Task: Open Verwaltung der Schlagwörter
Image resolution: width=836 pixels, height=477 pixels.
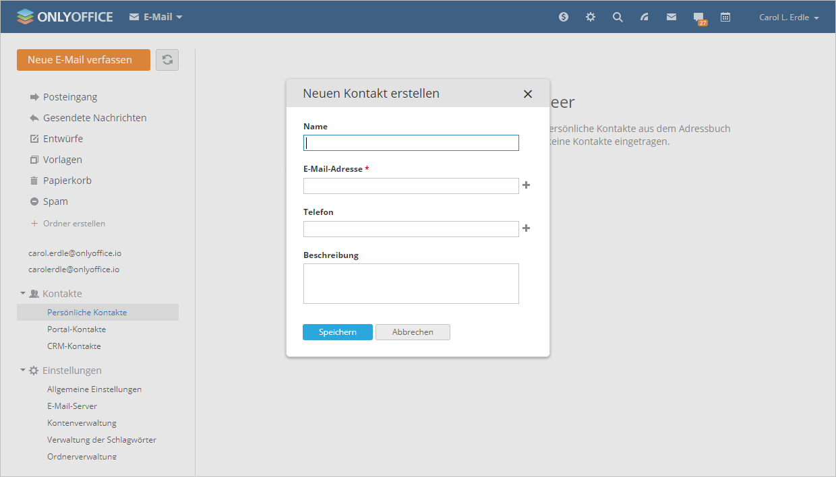Action: coord(102,440)
